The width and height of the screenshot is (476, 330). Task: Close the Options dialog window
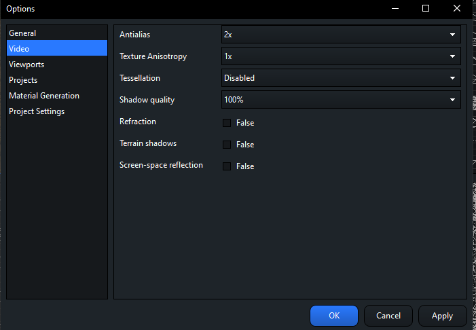tap(457, 9)
